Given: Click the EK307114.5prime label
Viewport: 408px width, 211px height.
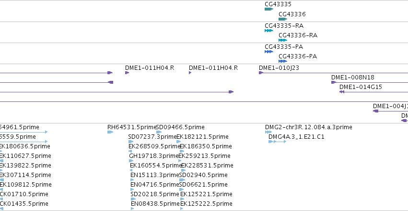Looking at the screenshot, I should 25,175.
